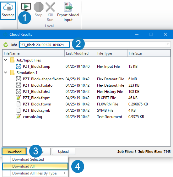Screen dimensions: 173x177
Task: Refresh the cloud job list
Action: pos(6,45)
